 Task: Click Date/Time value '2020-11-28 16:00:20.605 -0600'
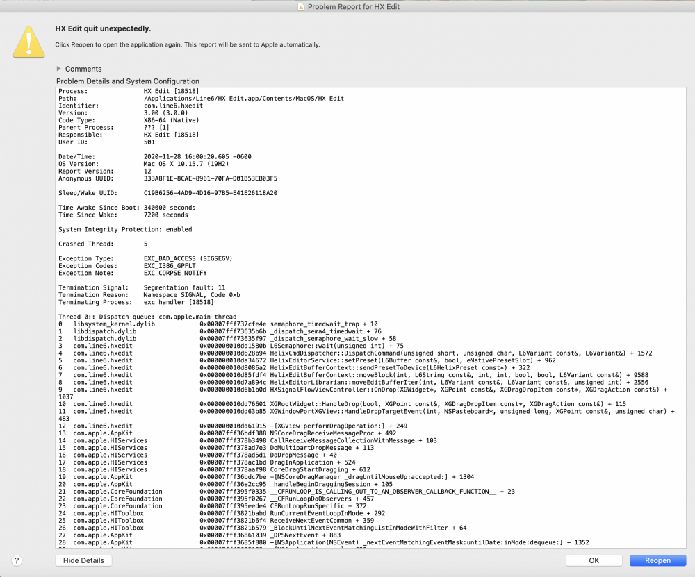tap(197, 156)
